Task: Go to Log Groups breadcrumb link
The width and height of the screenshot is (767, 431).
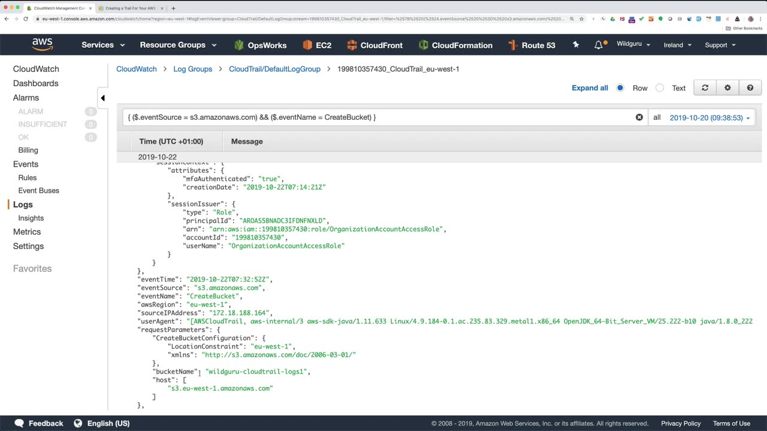Action: coord(193,69)
